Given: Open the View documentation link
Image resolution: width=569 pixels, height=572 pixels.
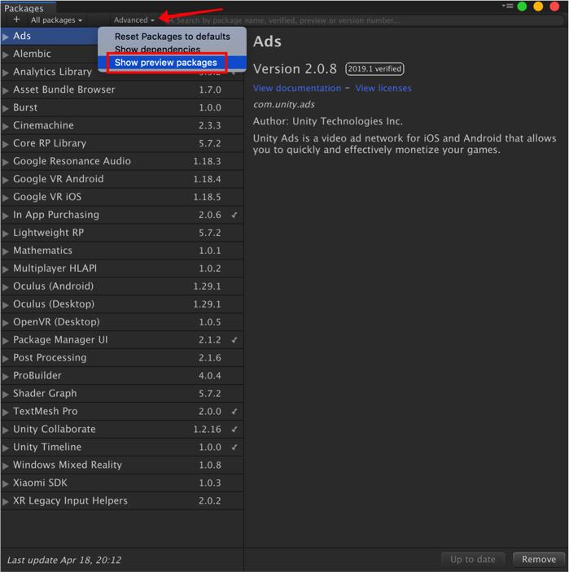Looking at the screenshot, I should [297, 88].
